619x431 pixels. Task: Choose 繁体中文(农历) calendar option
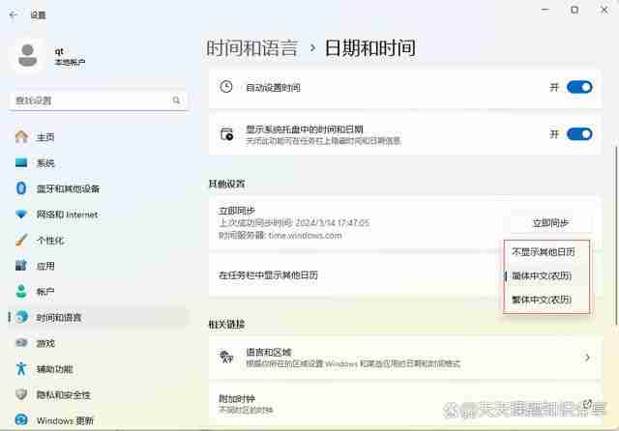[543, 301]
